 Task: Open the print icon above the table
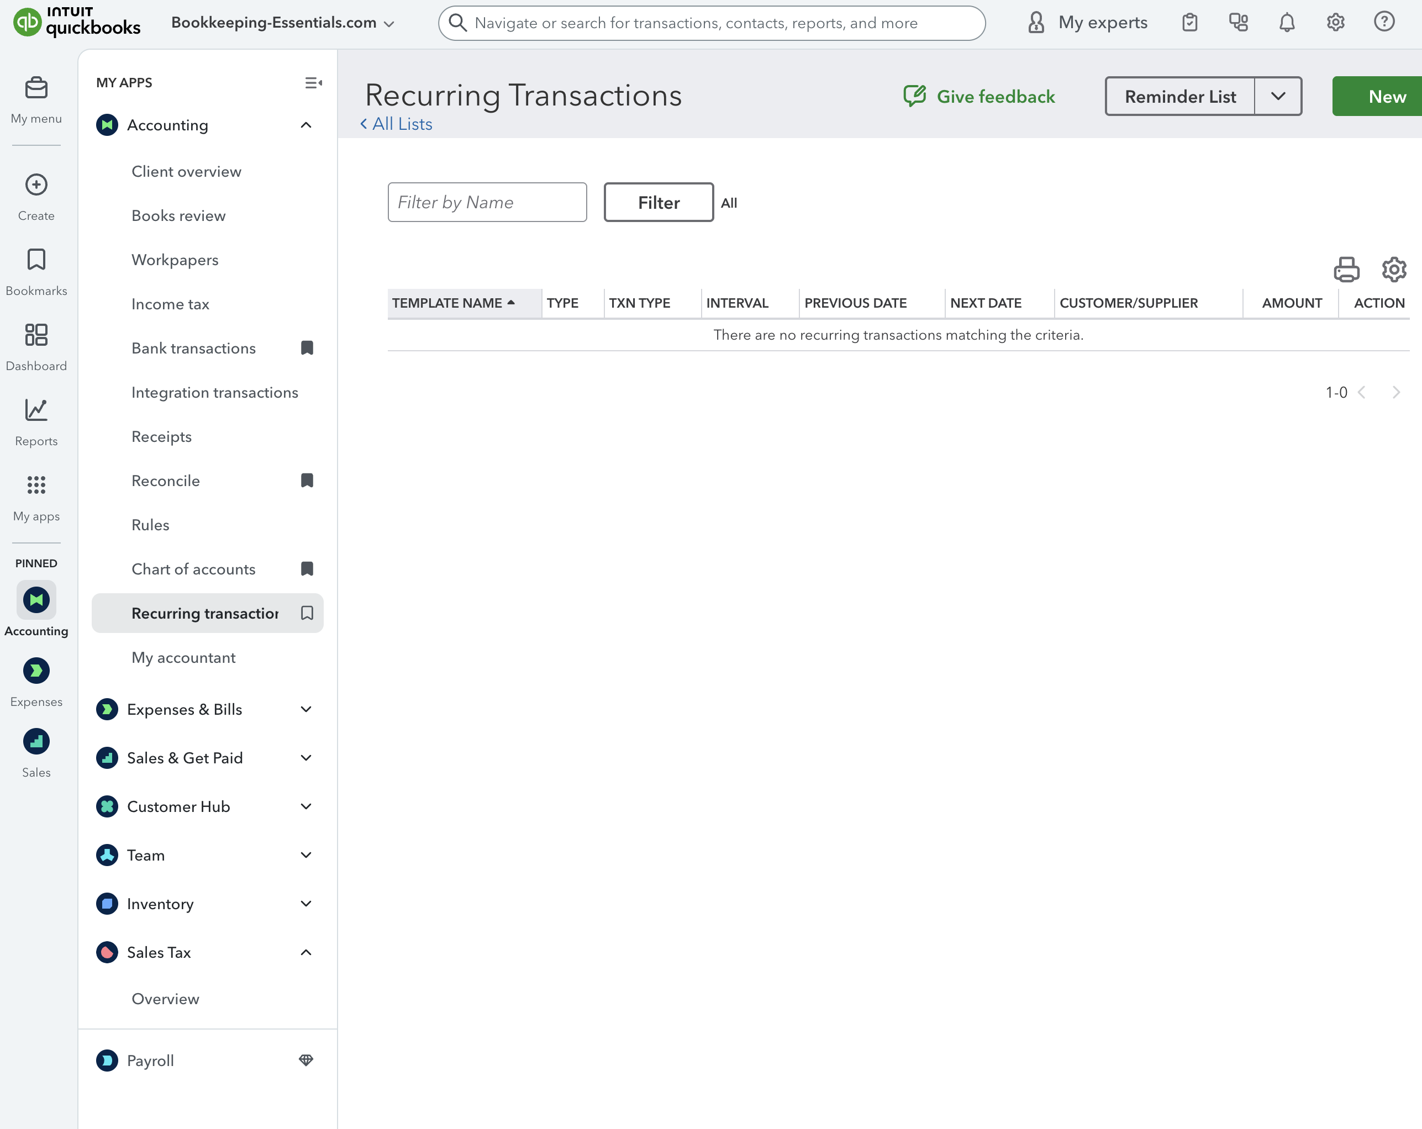coord(1346,269)
